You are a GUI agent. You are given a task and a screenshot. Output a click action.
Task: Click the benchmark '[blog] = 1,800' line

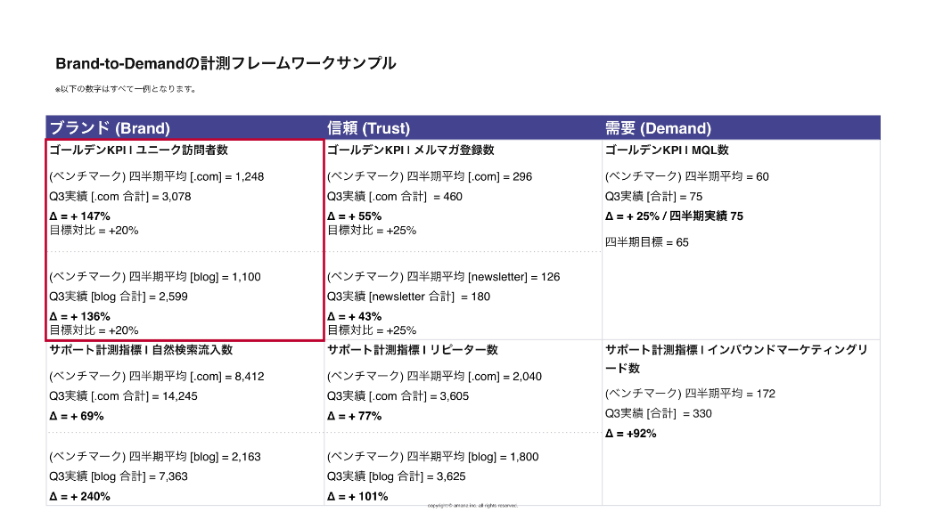(433, 457)
